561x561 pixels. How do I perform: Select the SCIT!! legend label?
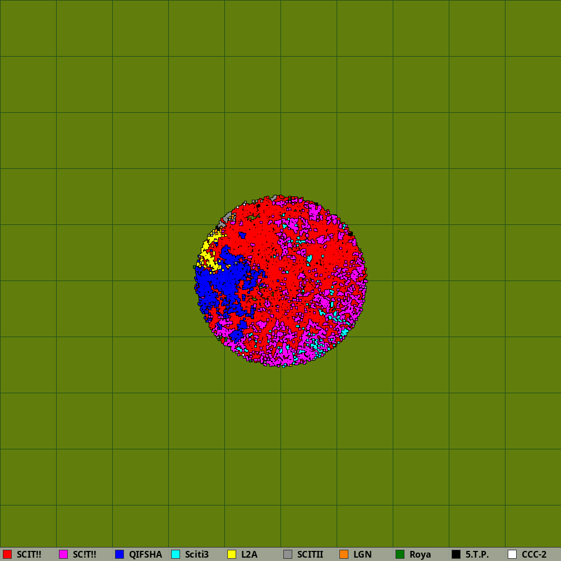29,554
